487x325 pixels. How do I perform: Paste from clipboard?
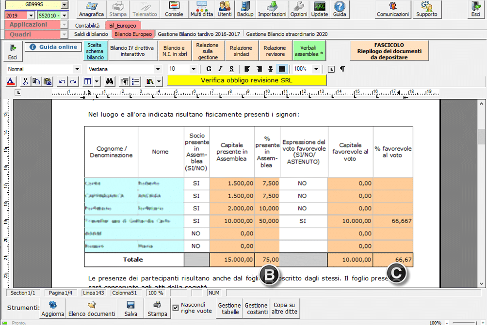tap(48, 81)
